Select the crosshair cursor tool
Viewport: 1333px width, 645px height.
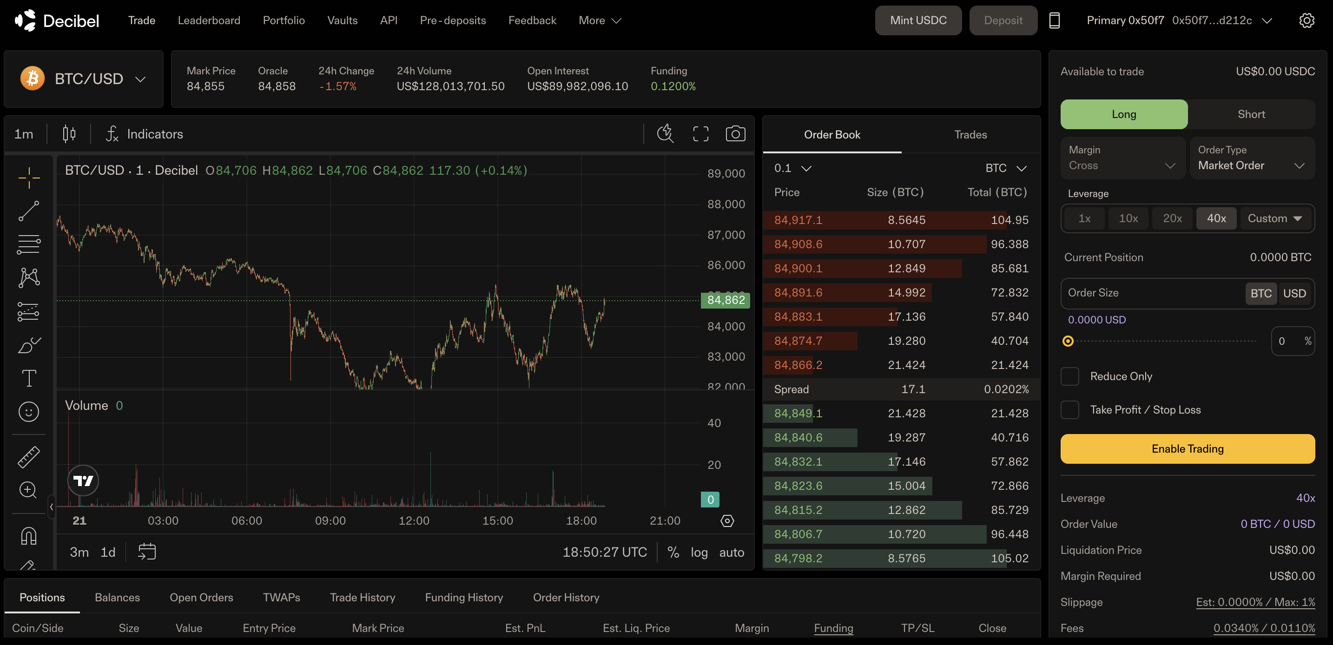pyautogui.click(x=29, y=178)
